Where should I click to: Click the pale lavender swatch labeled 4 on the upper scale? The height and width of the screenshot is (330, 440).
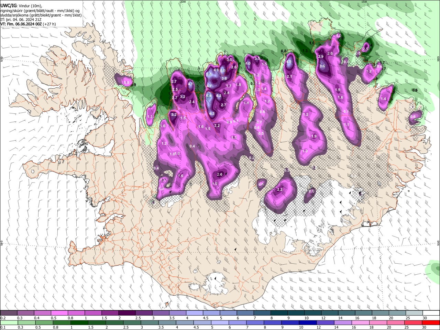click(x=195, y=313)
